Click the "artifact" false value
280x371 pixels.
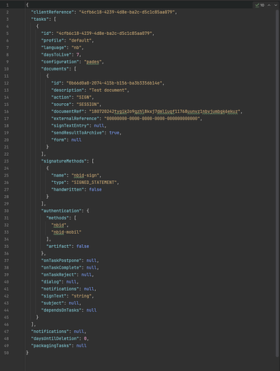82,246
